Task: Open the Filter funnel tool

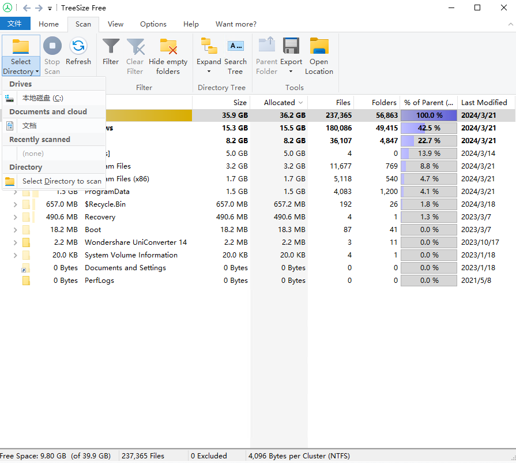Action: point(111,47)
